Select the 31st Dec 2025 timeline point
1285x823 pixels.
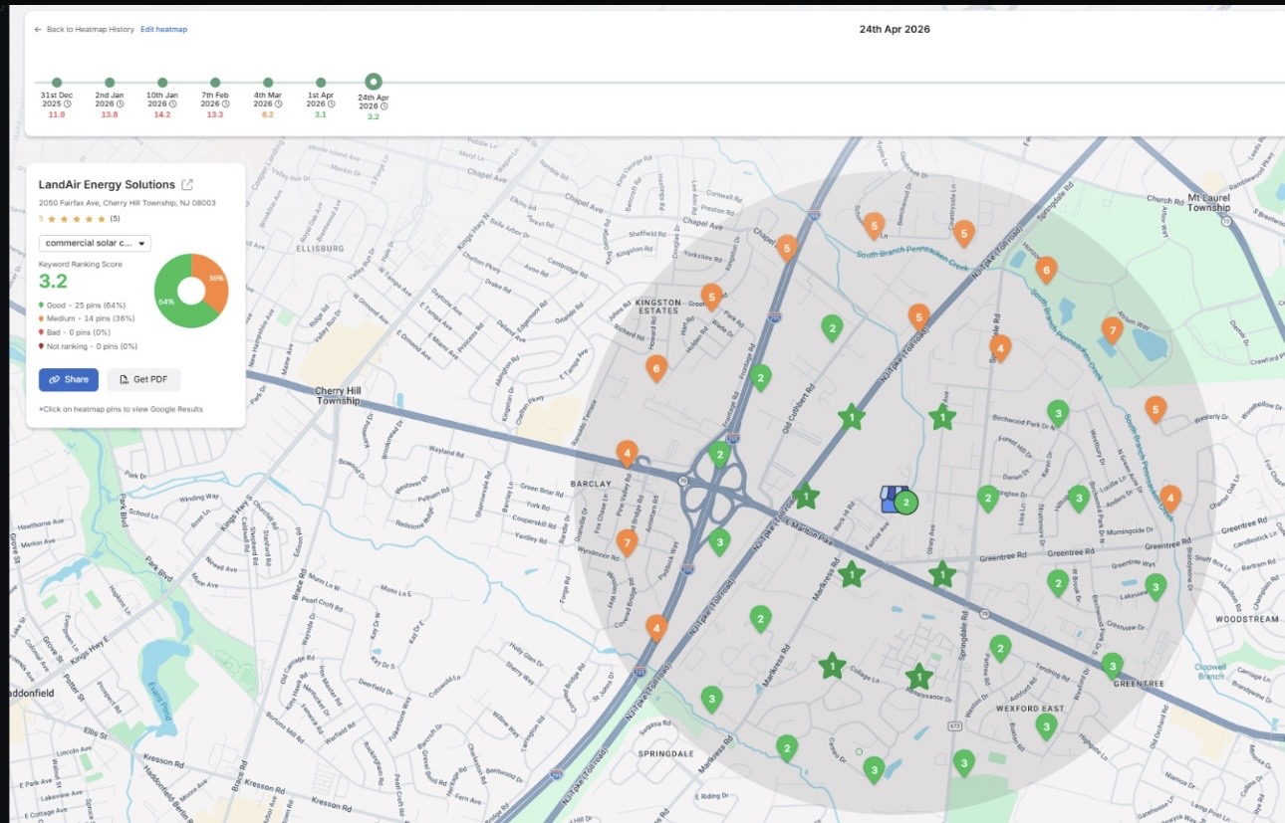click(57, 83)
